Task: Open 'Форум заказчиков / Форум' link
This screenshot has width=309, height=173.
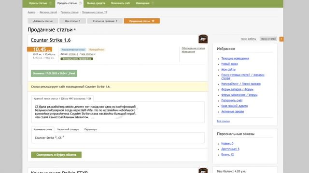Action: (x=239, y=95)
